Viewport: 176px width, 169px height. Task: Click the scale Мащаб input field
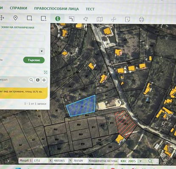[40, 161]
